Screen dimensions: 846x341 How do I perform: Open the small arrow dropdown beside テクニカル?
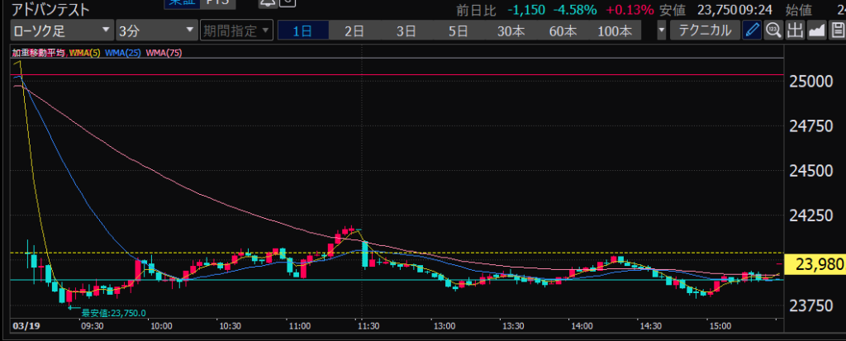tap(662, 31)
